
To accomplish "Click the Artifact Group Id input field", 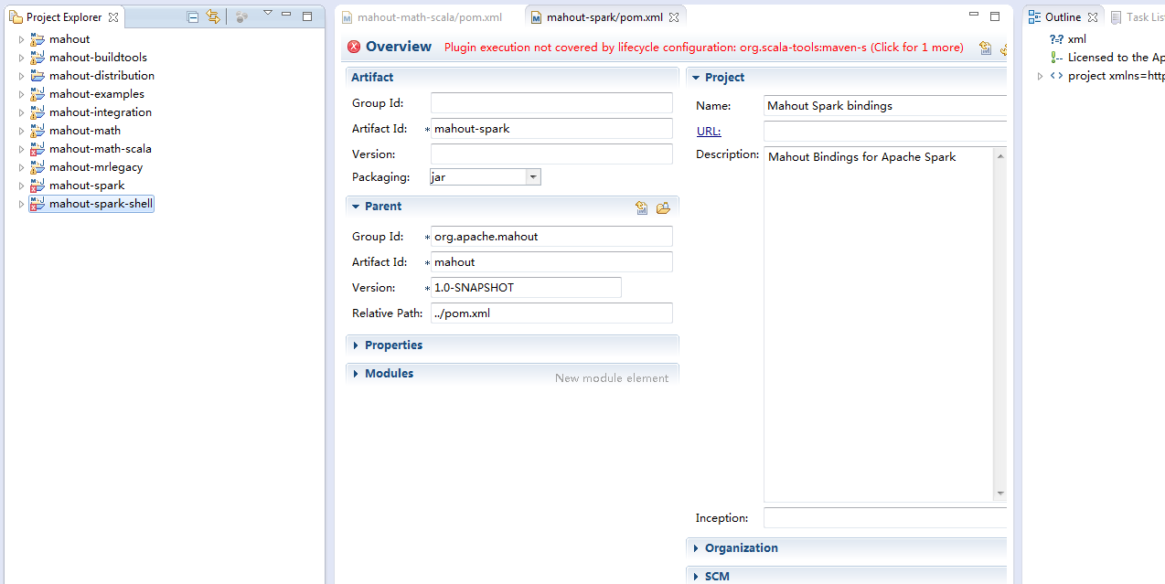I will tap(551, 103).
